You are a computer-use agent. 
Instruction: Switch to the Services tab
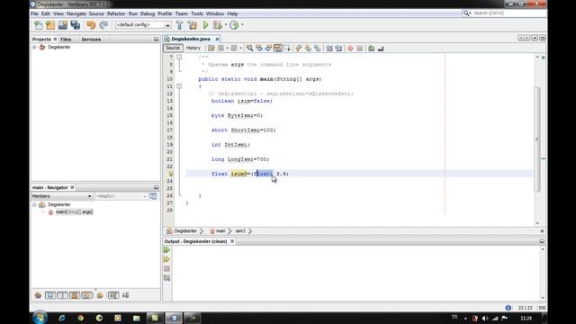click(91, 39)
